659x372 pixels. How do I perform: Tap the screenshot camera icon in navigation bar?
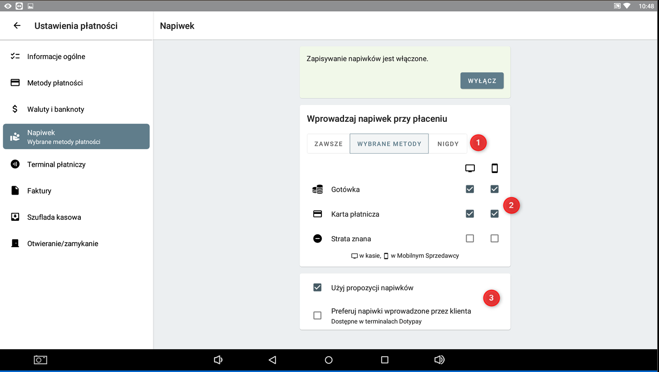coord(40,360)
